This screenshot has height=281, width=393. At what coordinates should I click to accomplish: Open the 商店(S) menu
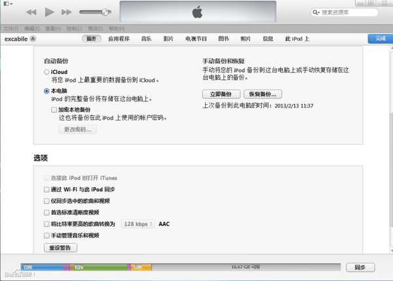click(x=96, y=29)
